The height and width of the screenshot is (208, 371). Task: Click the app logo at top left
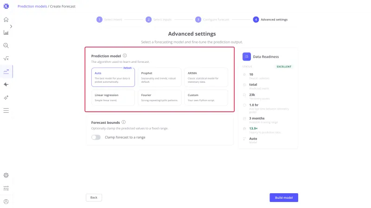6,6
